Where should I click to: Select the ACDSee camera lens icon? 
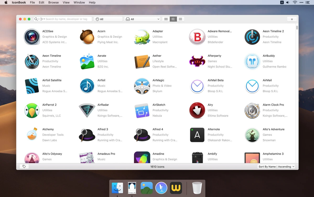(32, 37)
